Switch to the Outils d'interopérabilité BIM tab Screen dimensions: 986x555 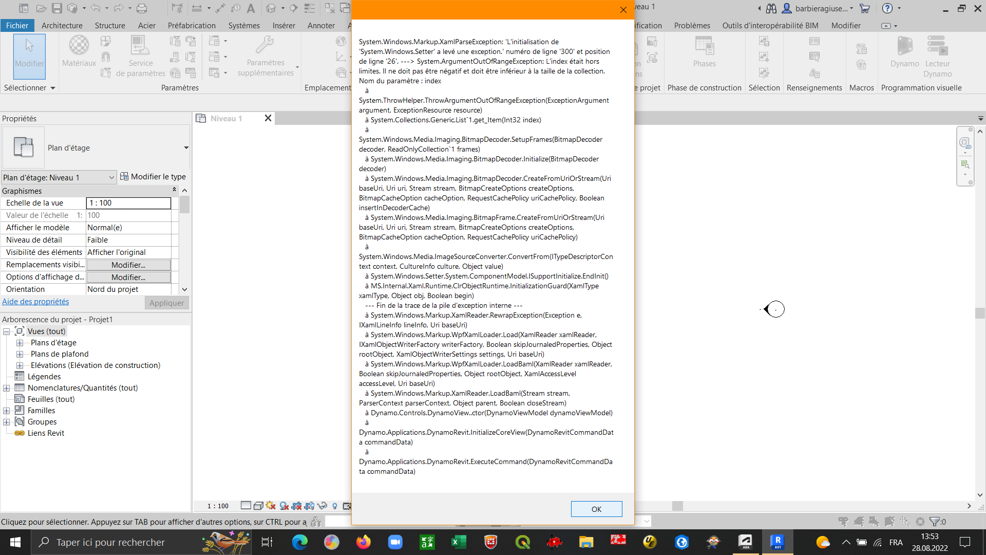click(770, 26)
